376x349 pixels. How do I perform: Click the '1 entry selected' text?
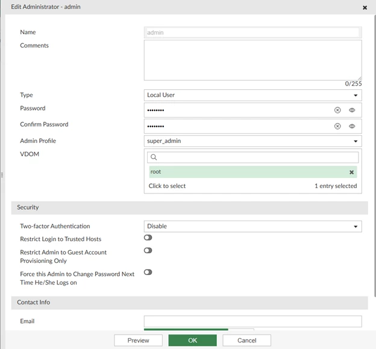(x=336, y=186)
